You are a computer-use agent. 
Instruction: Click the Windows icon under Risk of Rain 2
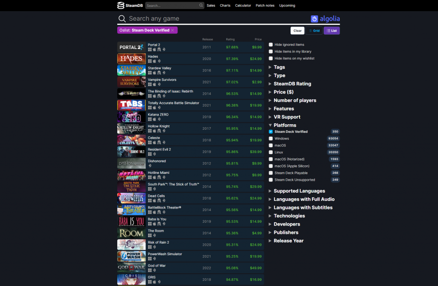coord(150,247)
